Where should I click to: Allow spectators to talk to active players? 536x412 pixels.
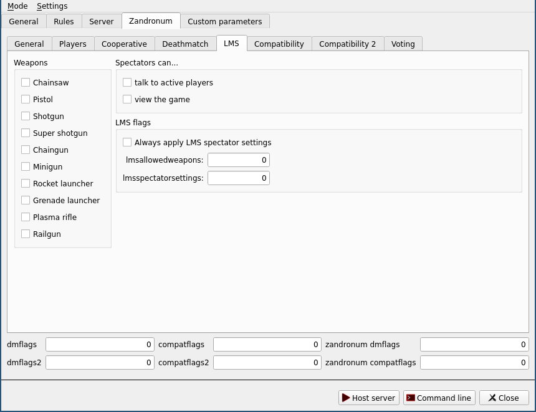(127, 82)
